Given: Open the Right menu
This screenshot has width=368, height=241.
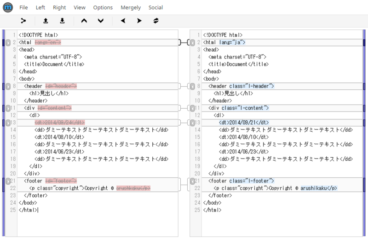Looking at the screenshot, I should click(59, 7).
